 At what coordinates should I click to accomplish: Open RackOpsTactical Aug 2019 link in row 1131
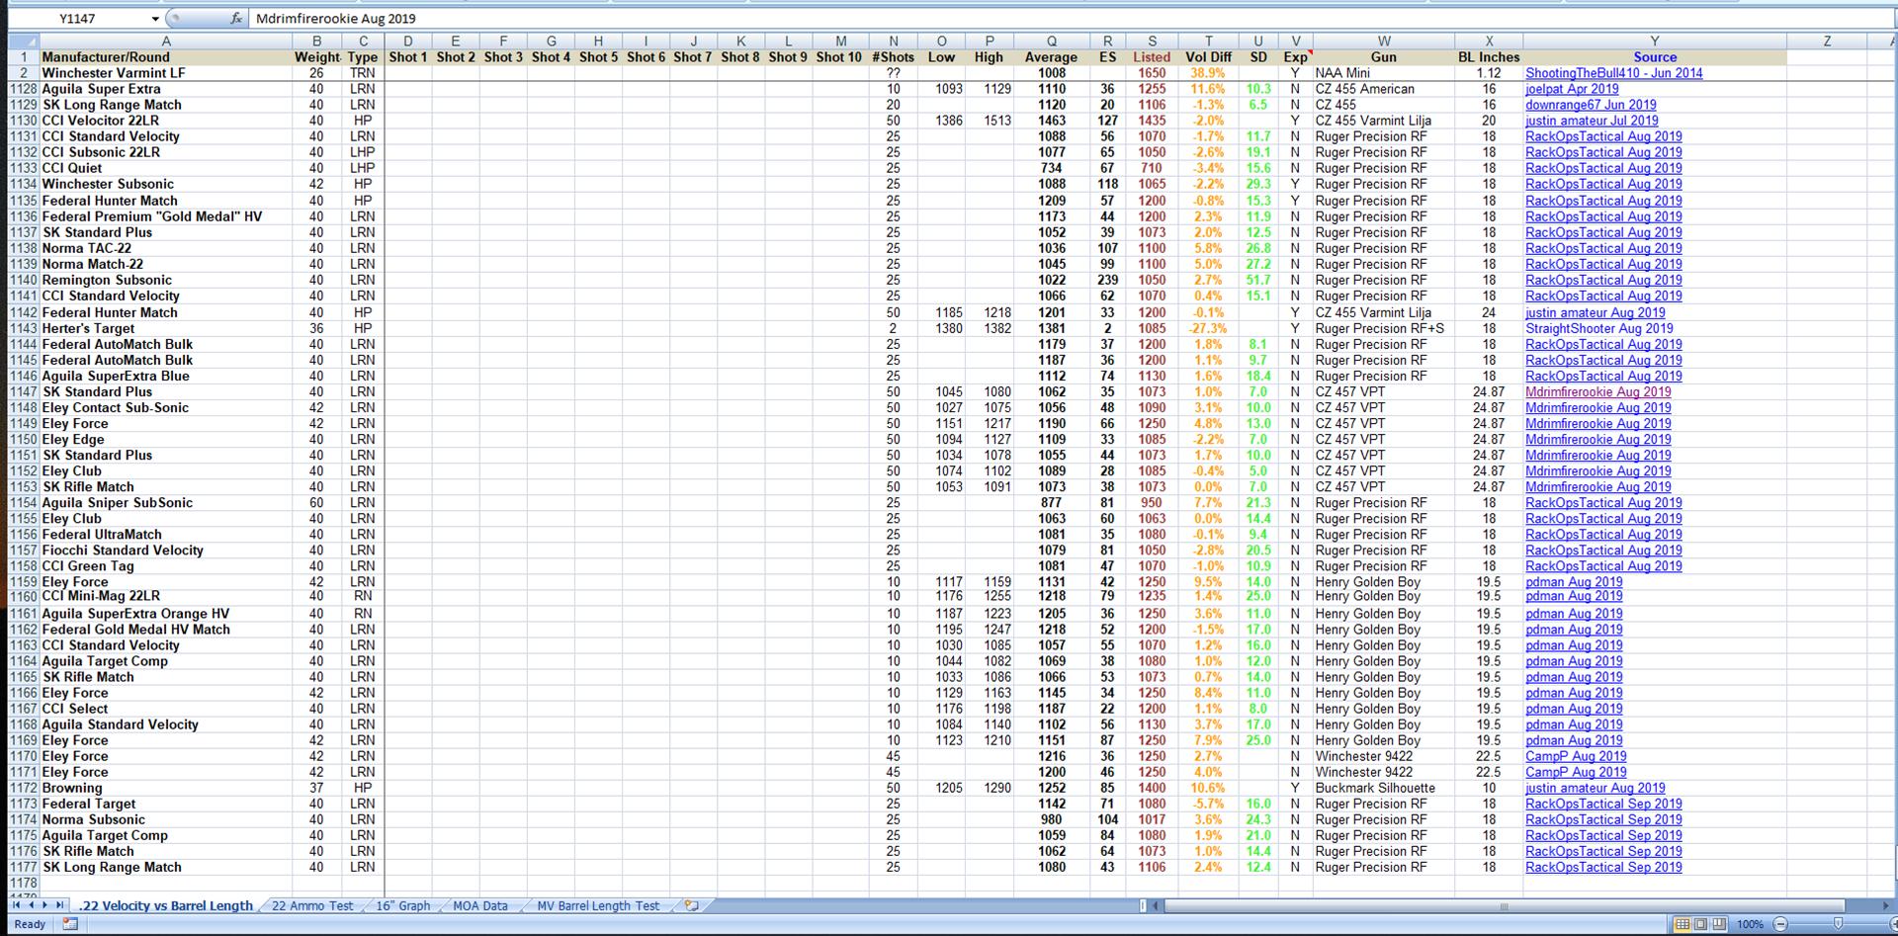pos(1603,136)
